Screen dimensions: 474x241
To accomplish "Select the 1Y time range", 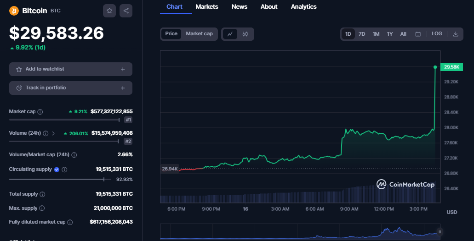I will [390, 34].
